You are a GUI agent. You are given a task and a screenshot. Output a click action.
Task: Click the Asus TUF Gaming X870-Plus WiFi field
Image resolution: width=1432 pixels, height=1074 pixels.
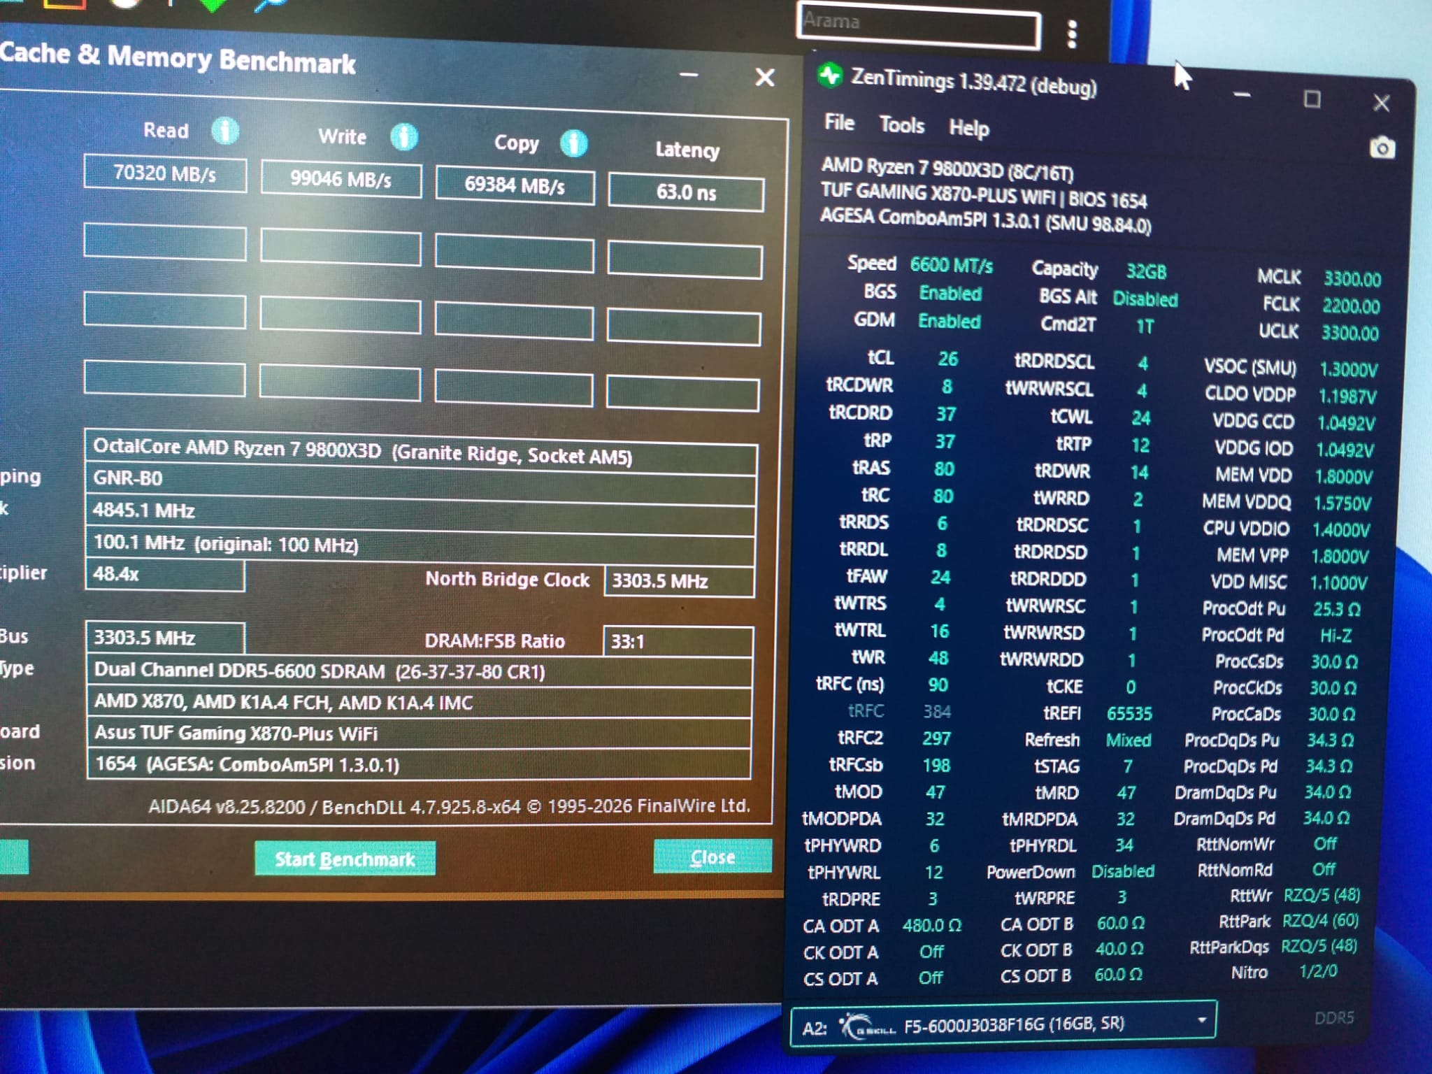(x=419, y=733)
